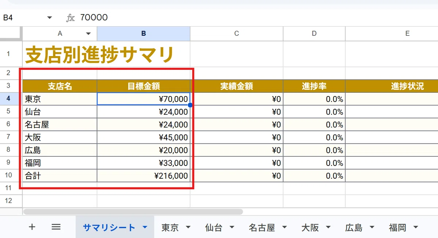Open column A header dropdown arrow
The image size is (438, 238).
coord(88,33)
